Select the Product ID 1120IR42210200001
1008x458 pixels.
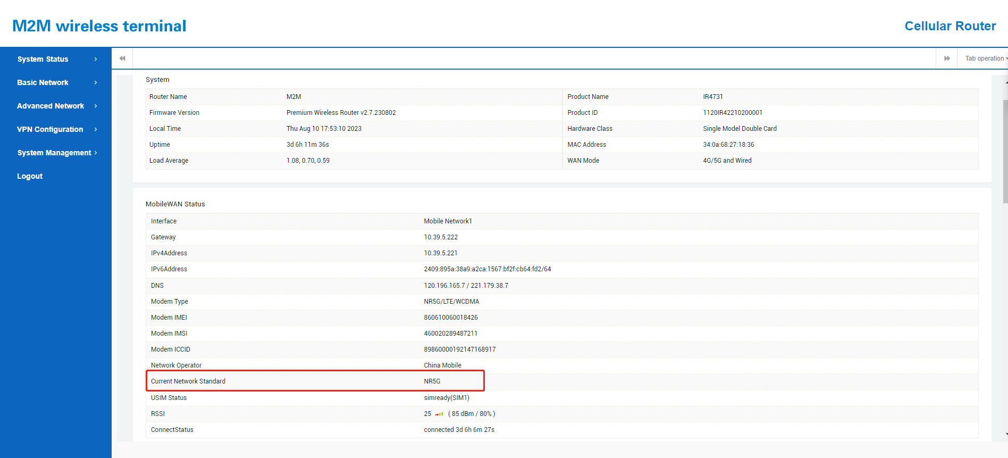click(x=733, y=113)
